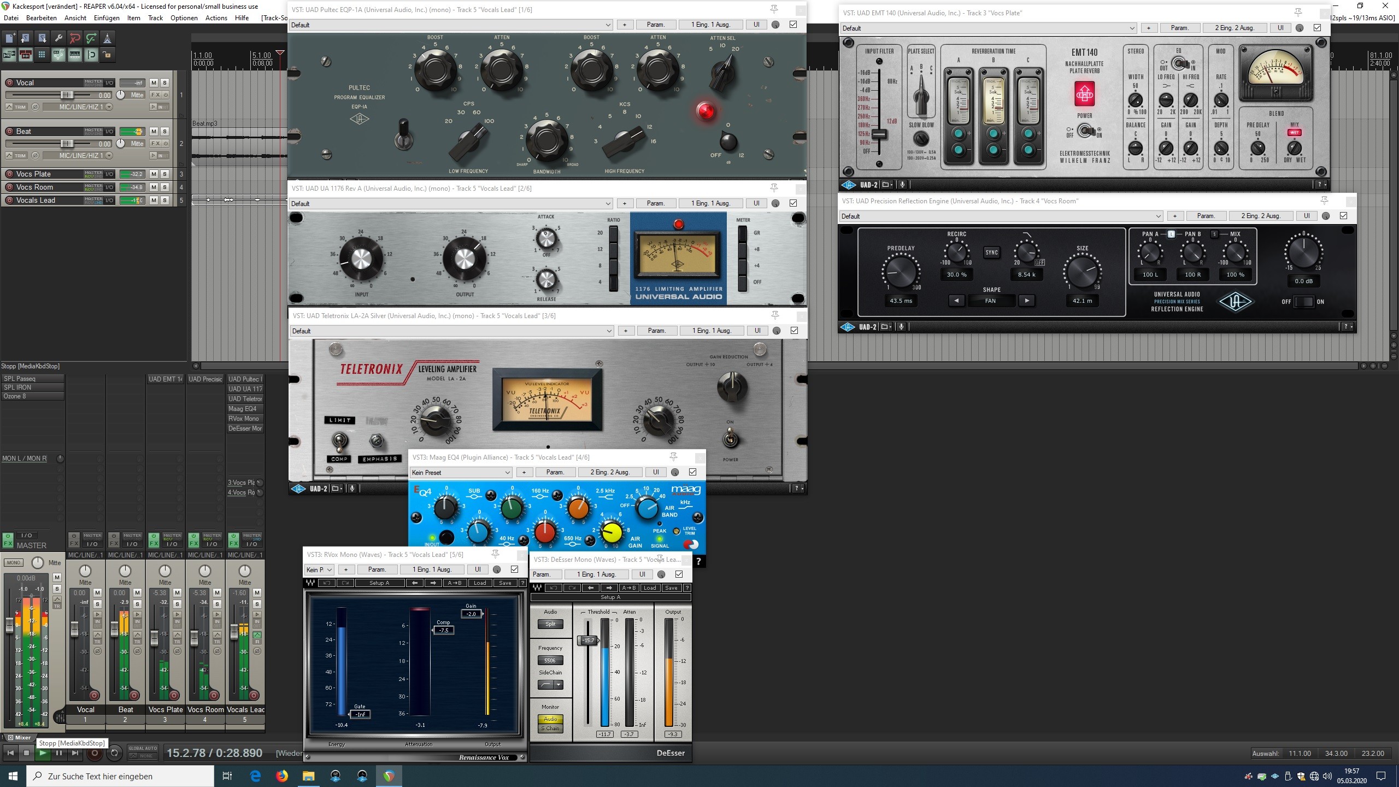Click the transport record button

pyautogui.click(x=95, y=753)
